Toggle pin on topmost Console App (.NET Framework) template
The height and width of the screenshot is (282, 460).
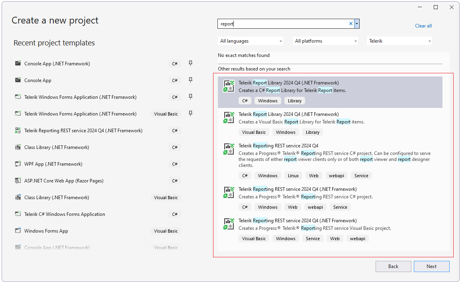pos(190,63)
